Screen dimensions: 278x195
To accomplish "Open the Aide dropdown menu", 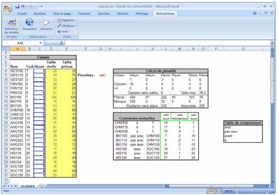I will click(x=64, y=32).
